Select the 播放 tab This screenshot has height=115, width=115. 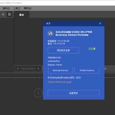click(22, 15)
